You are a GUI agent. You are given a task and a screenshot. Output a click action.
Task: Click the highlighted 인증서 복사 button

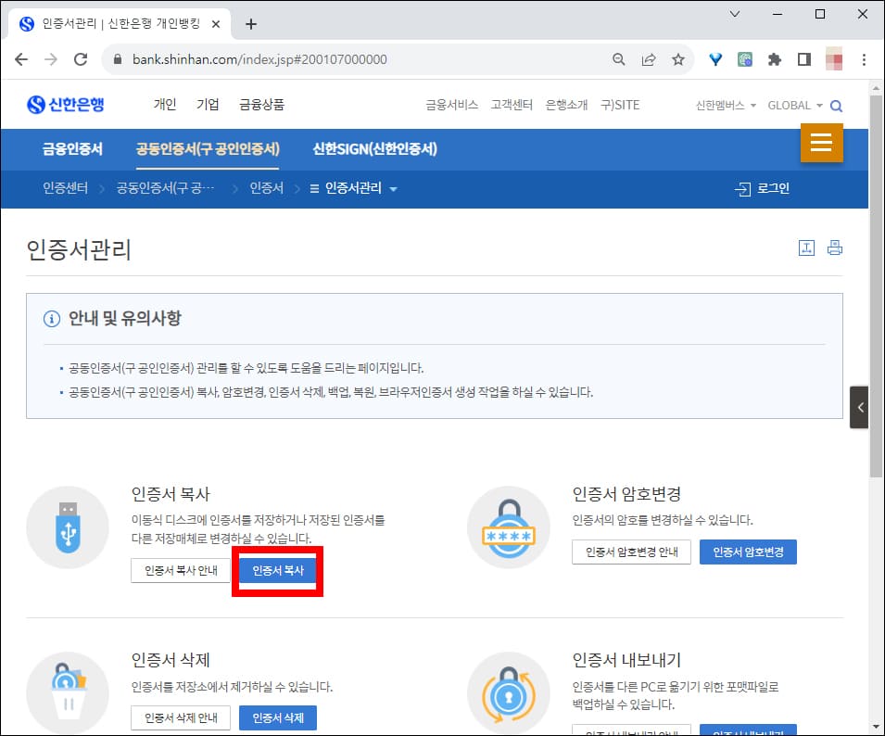coord(277,571)
